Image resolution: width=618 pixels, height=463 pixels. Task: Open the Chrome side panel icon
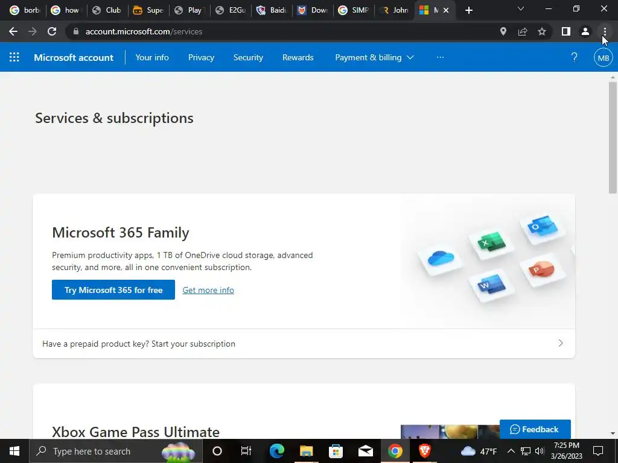pyautogui.click(x=566, y=31)
